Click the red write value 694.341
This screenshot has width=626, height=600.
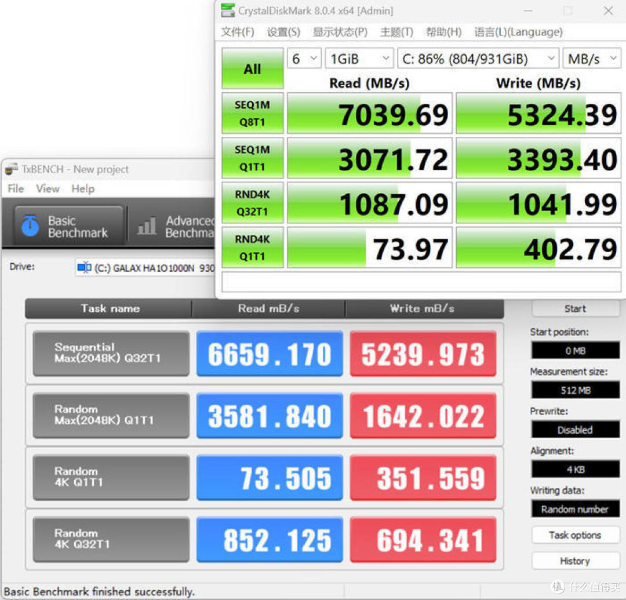[423, 539]
